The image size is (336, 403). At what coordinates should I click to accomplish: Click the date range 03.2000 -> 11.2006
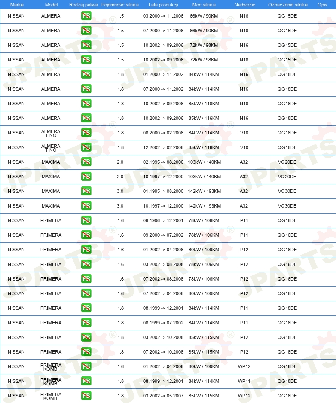click(x=163, y=16)
